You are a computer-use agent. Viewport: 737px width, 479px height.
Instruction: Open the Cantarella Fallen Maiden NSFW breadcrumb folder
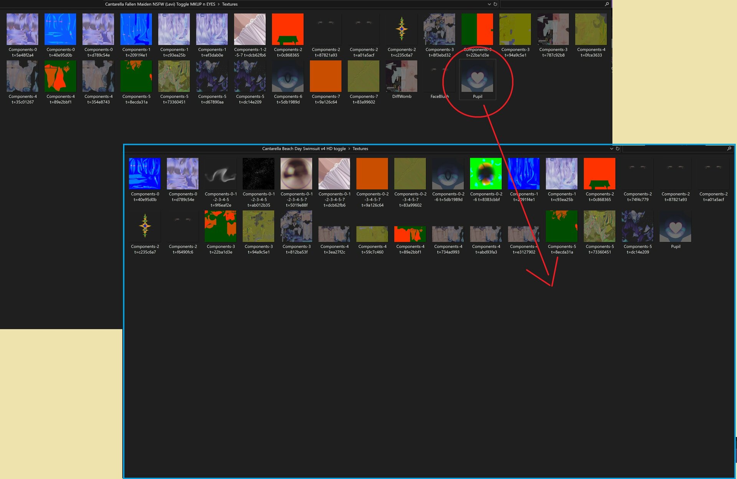click(x=160, y=4)
